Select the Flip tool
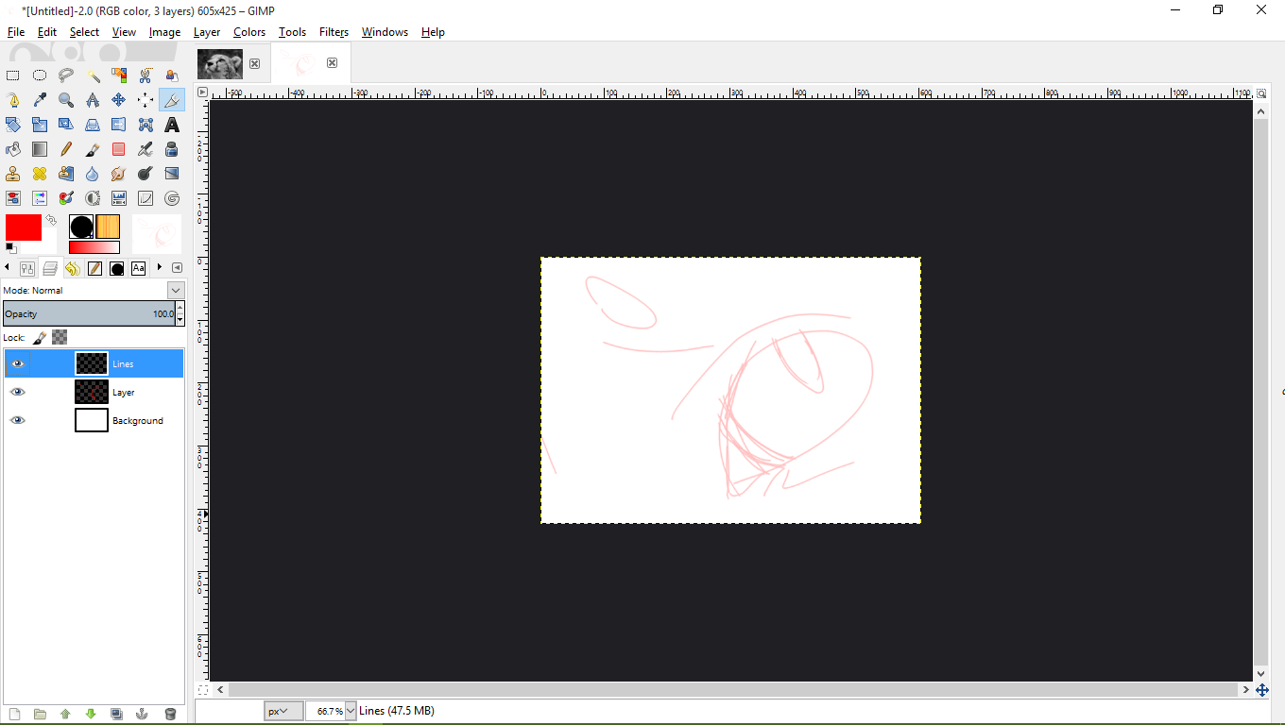This screenshot has width=1285, height=725. pos(119,124)
